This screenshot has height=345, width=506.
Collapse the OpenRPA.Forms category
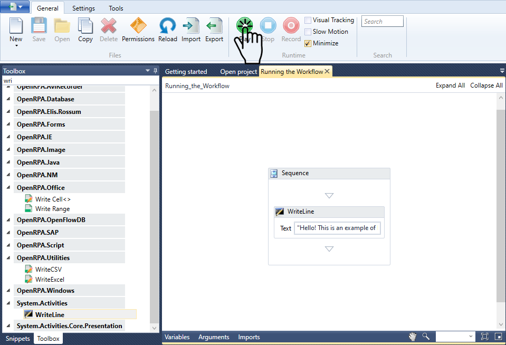pos(8,124)
